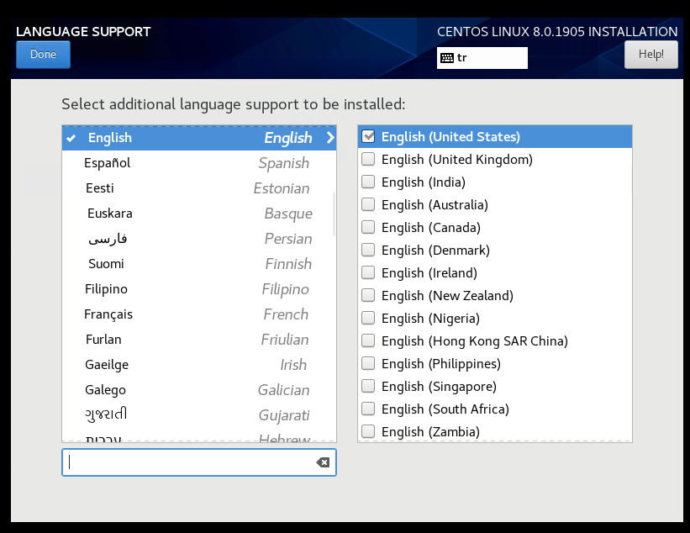Select Español Spanish language row
This screenshot has height=533, width=690.
click(x=199, y=163)
